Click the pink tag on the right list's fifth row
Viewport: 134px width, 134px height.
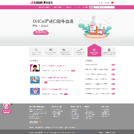(113, 84)
